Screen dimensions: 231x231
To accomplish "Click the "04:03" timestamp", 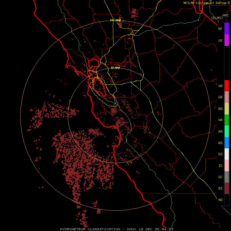I will 168,229.
